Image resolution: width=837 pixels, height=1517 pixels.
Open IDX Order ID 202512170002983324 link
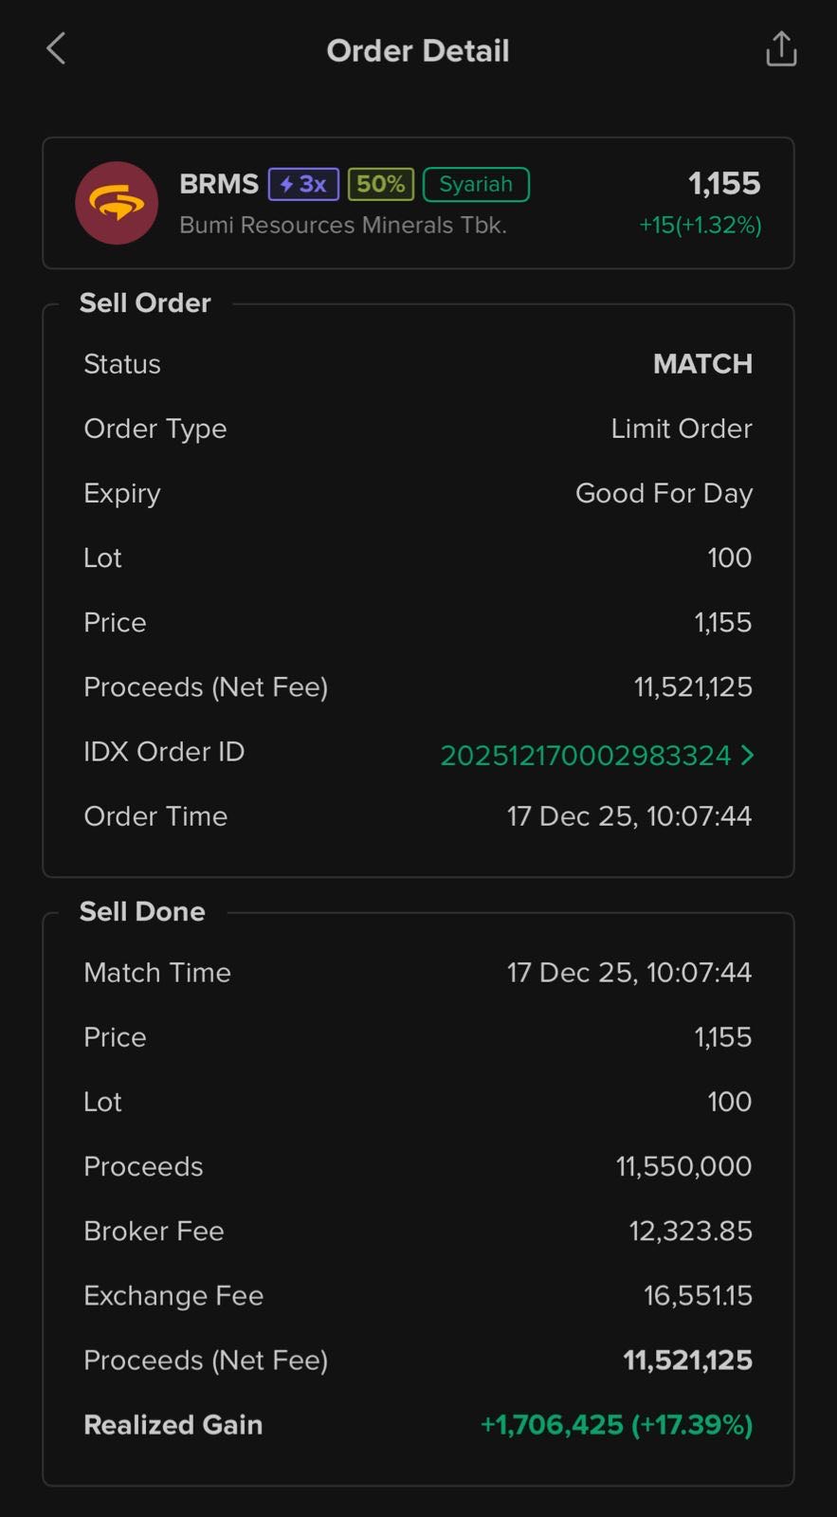click(x=585, y=756)
